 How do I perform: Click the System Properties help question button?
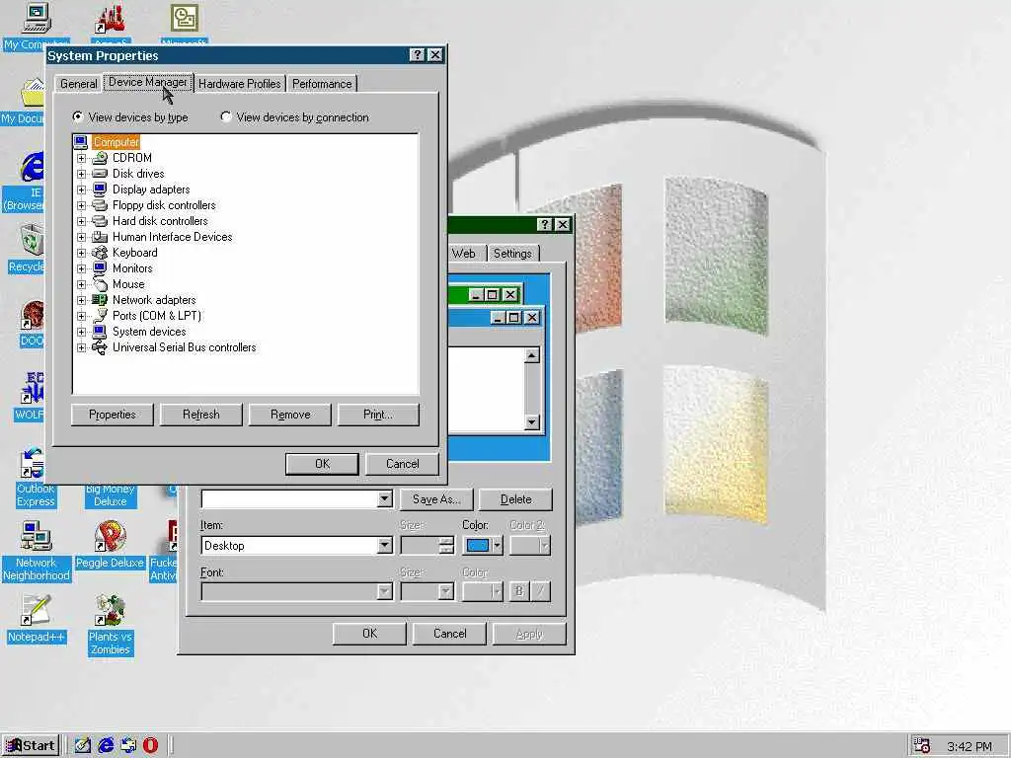tap(418, 55)
